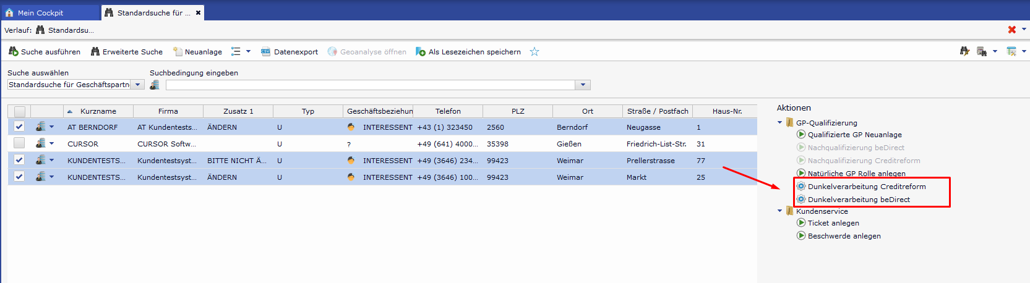Check the CURSOR row checkbox
The height and width of the screenshot is (283, 1030).
(19, 143)
